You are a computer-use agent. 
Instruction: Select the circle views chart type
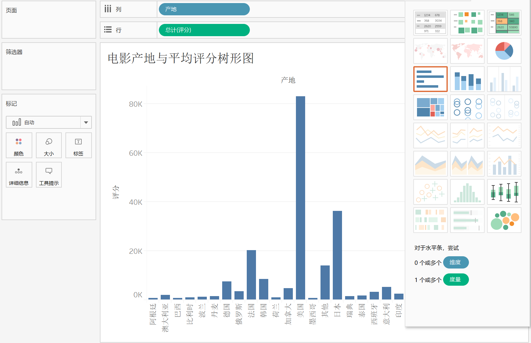coord(467,107)
